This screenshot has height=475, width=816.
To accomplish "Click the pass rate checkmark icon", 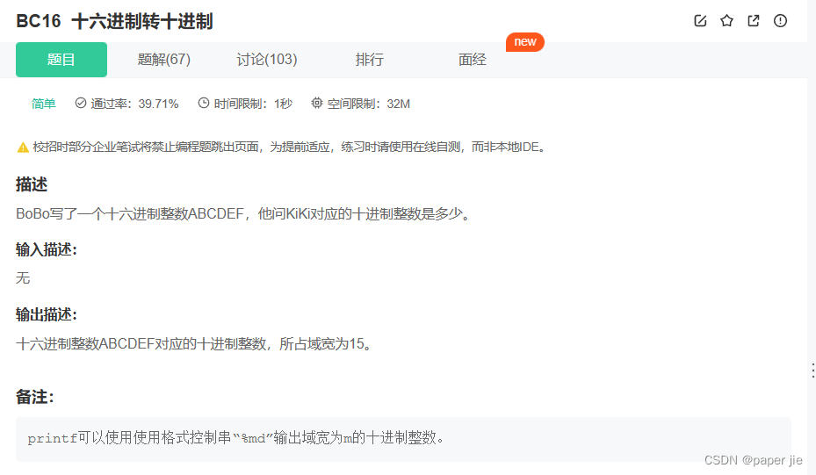I will (x=80, y=103).
